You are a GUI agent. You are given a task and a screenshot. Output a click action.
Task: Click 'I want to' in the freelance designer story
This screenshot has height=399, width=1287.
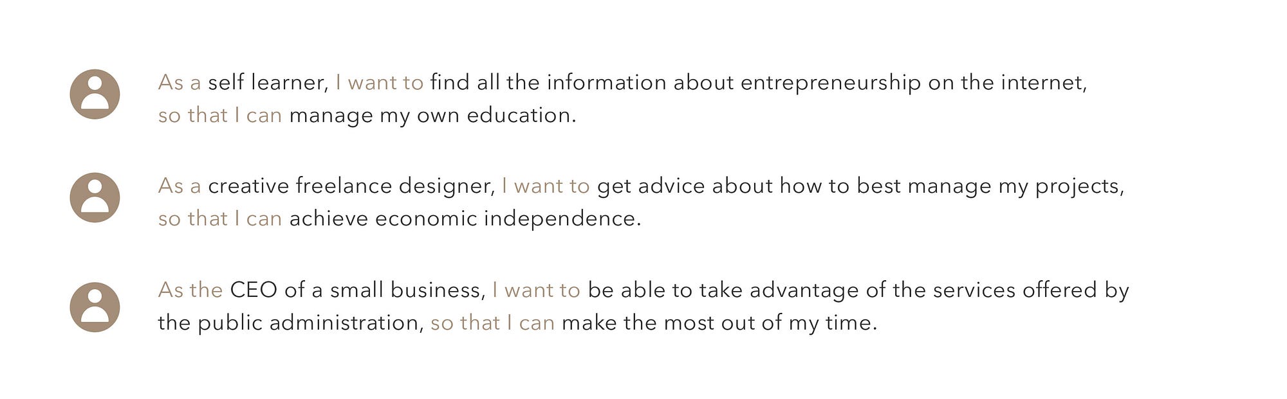546,186
